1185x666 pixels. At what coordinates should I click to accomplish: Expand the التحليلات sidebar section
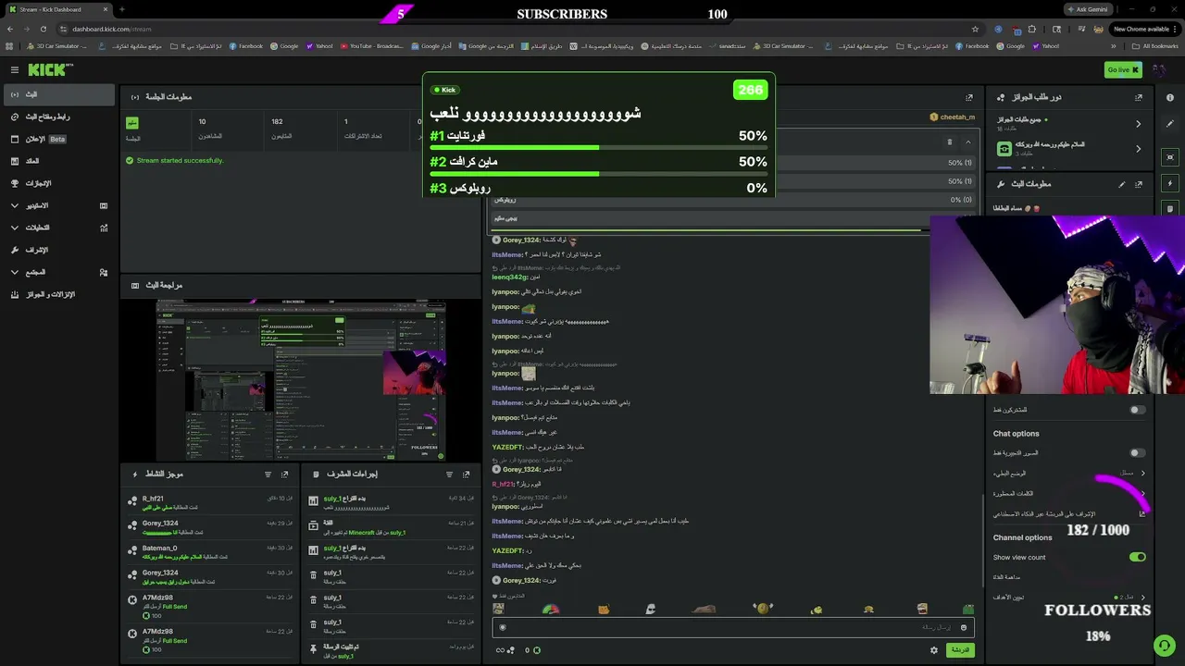58,228
